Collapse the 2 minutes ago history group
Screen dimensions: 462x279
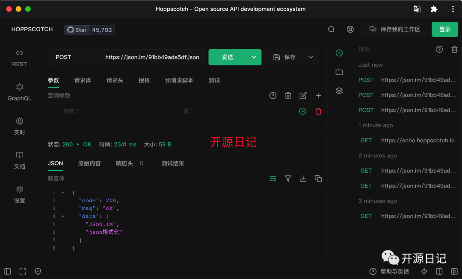pos(377,156)
